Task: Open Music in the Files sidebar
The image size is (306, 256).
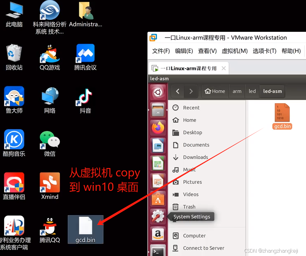Action: click(x=206, y=170)
